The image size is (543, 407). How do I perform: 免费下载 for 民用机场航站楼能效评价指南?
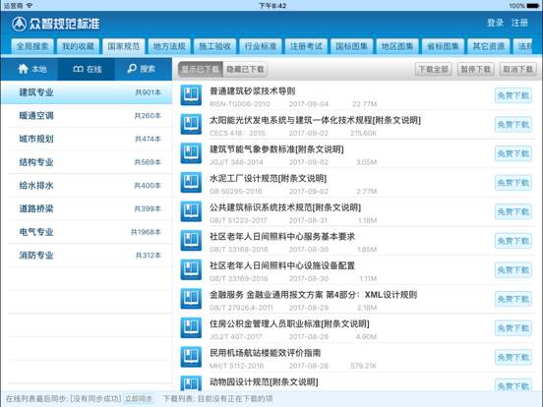point(513,357)
